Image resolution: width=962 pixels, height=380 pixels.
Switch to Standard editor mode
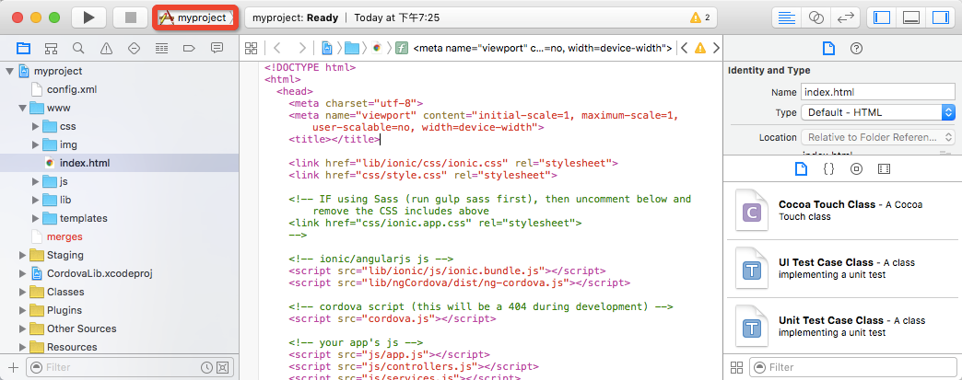click(x=787, y=17)
